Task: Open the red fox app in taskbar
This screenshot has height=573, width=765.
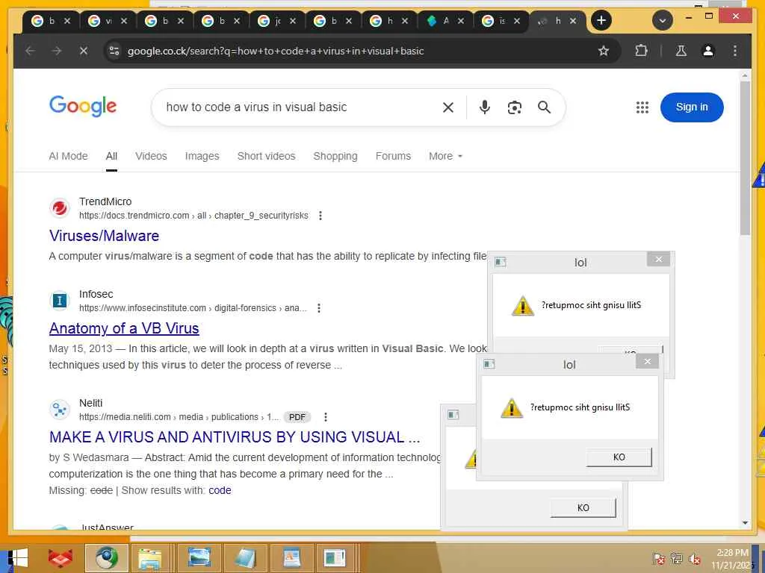Action: pyautogui.click(x=60, y=558)
